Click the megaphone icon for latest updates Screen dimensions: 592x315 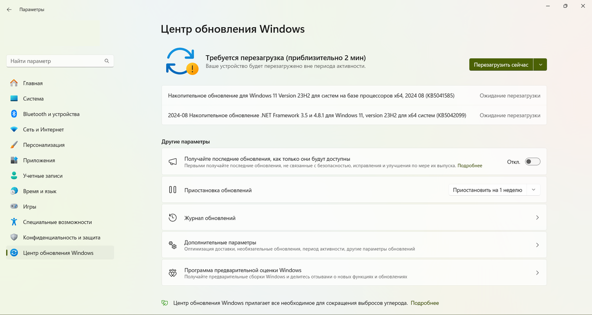[x=173, y=162]
